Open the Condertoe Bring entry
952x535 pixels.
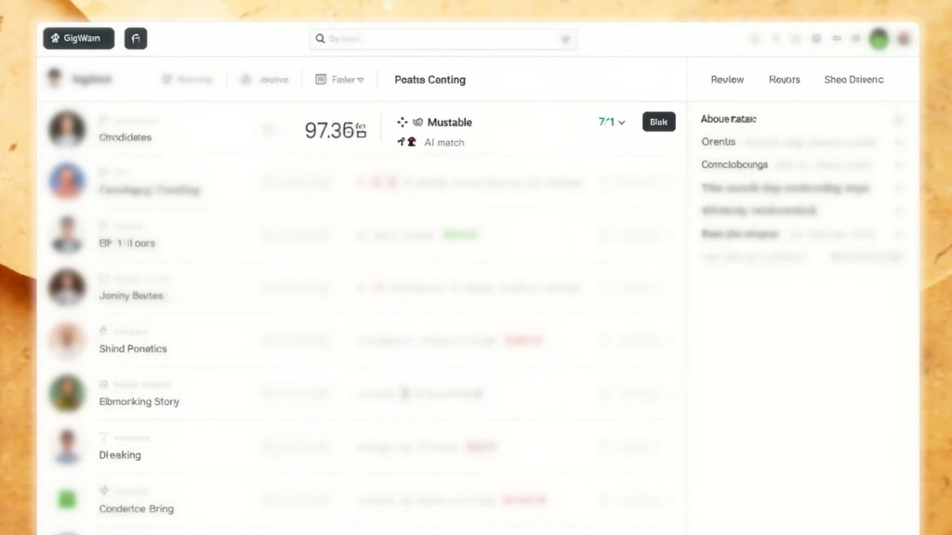[x=137, y=509]
